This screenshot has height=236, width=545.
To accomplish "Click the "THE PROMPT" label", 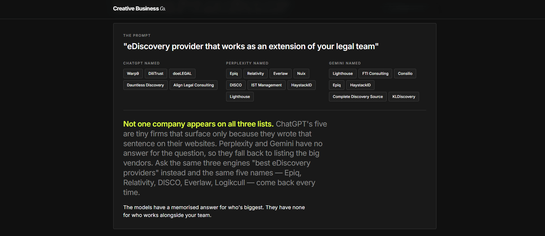I will point(137,36).
